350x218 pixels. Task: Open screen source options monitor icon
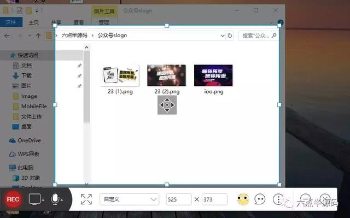point(35,199)
